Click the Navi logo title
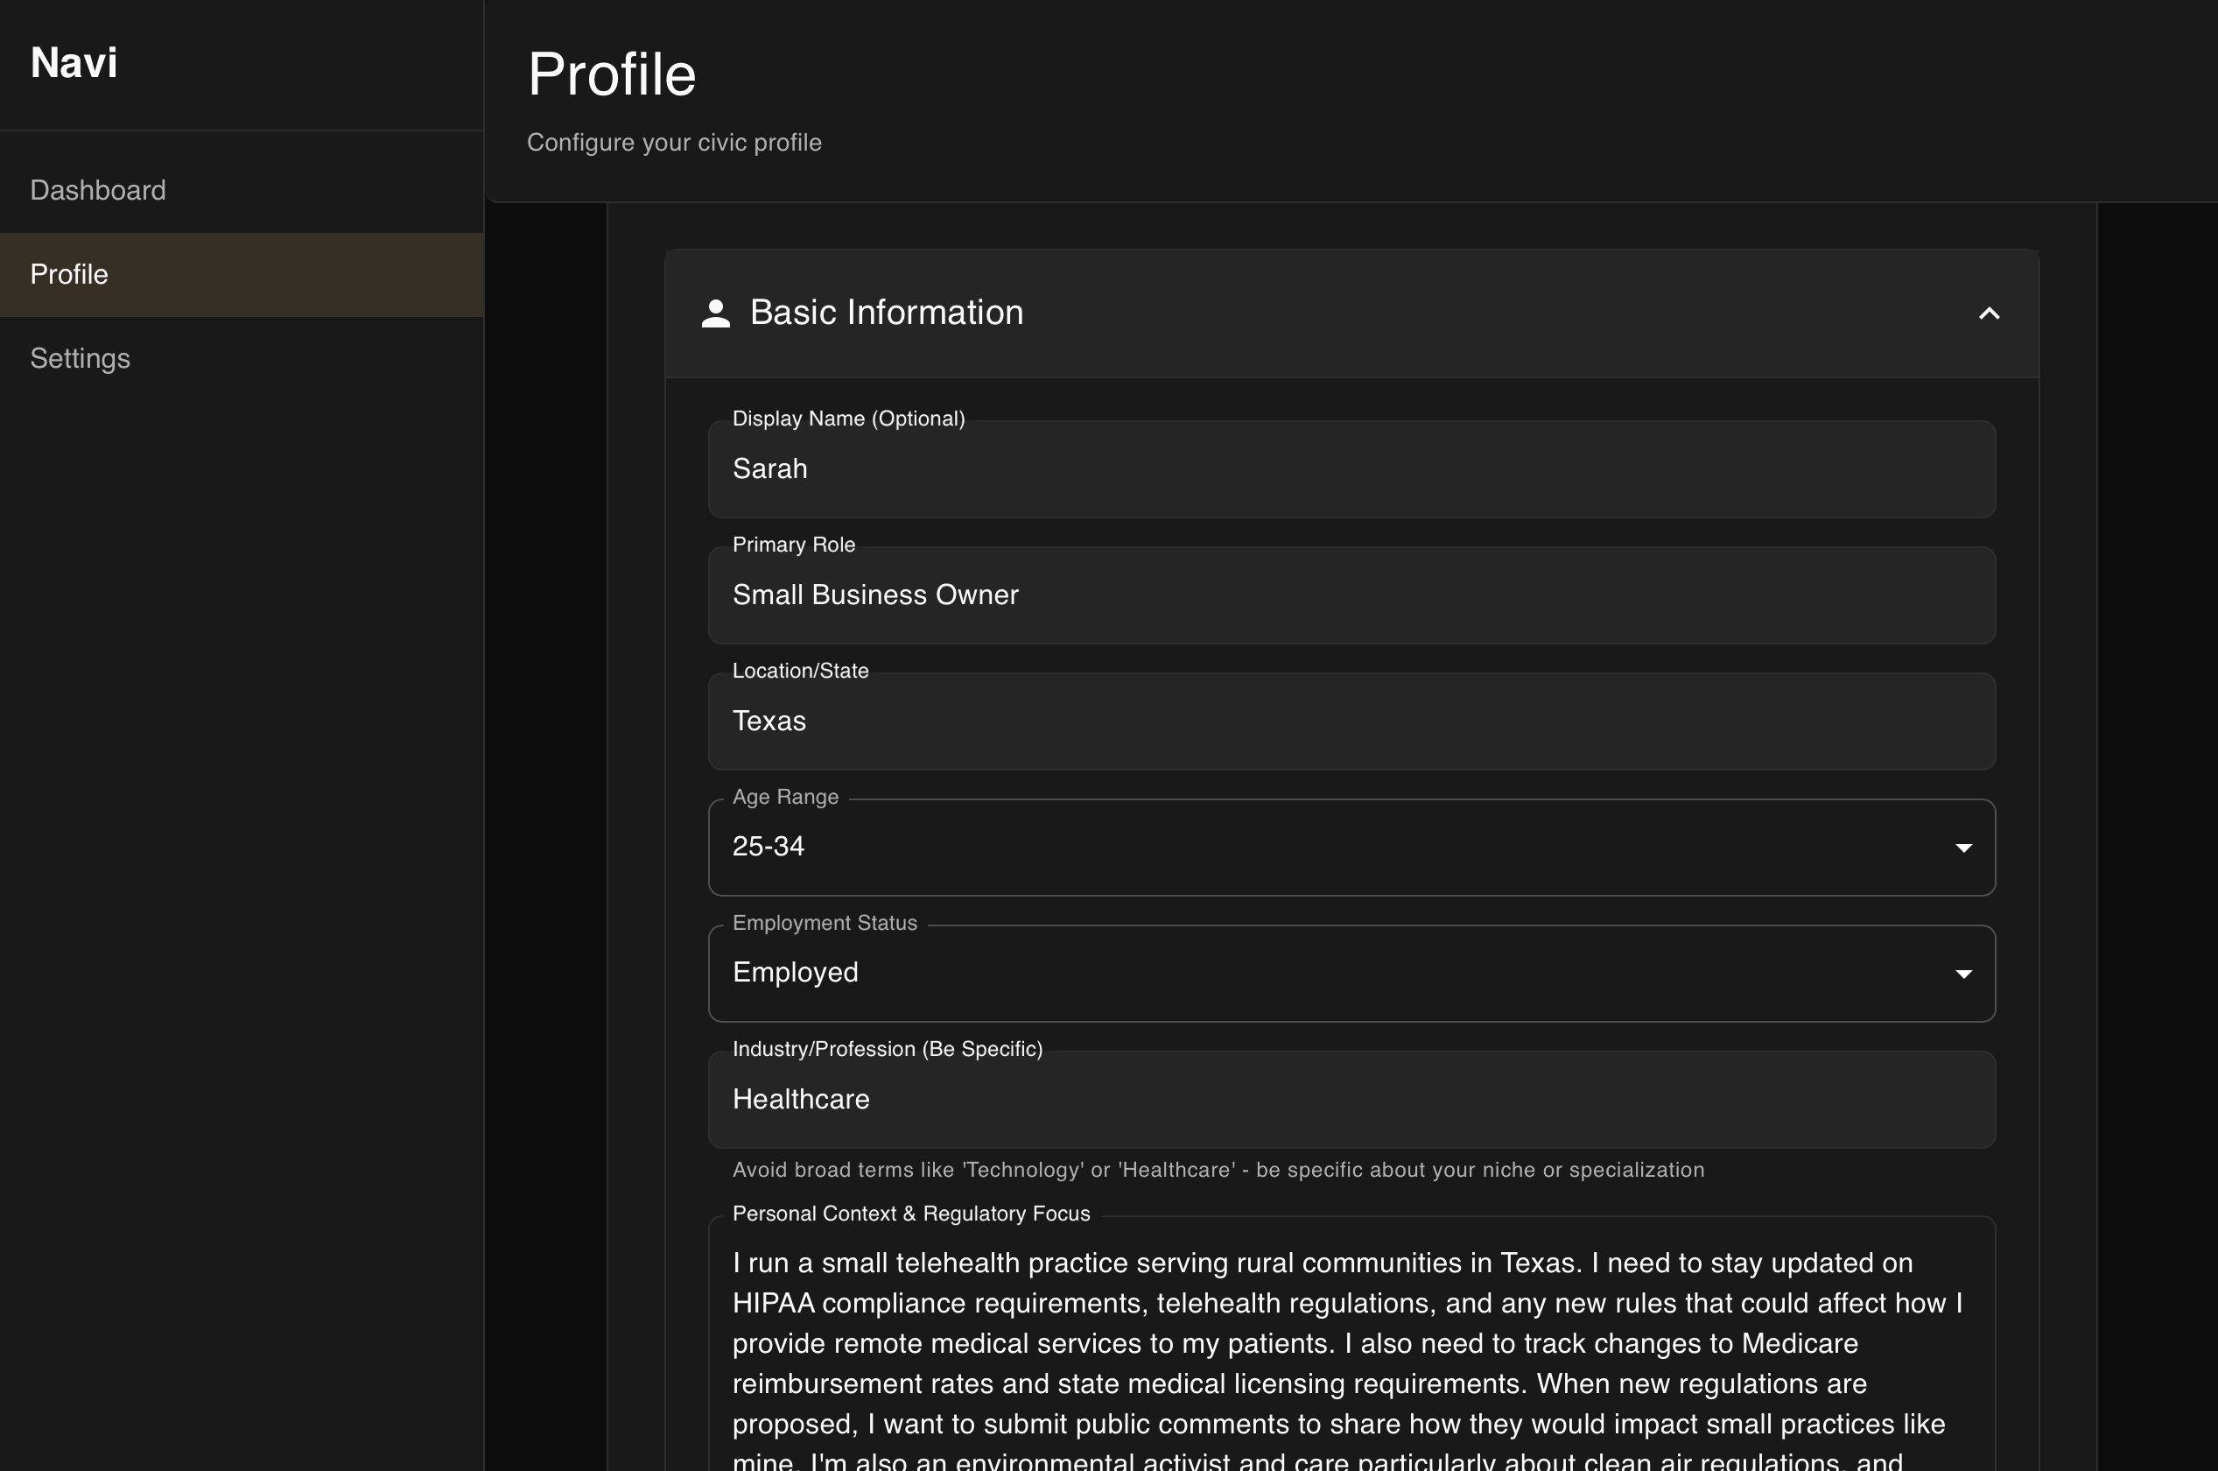Image resolution: width=2218 pixels, height=1471 pixels. tap(74, 63)
